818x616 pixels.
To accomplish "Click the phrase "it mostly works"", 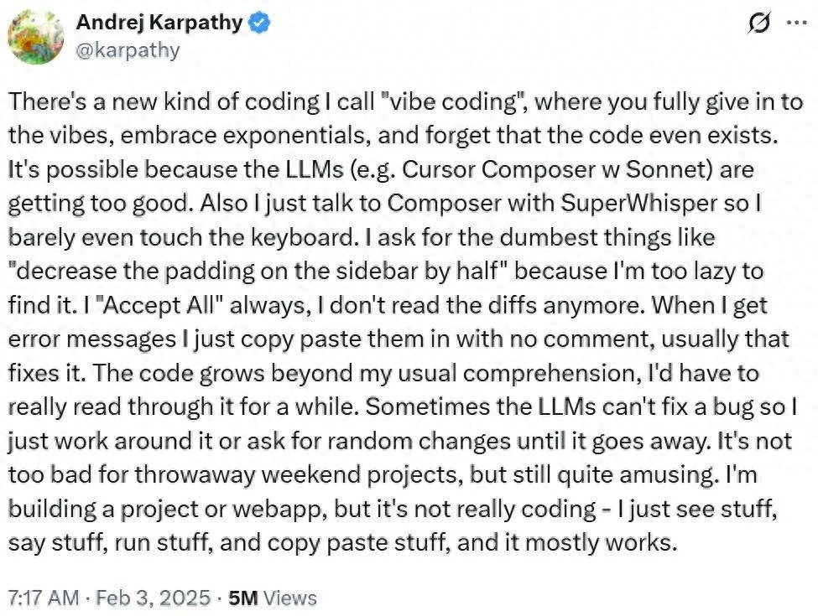I will pyautogui.click(x=587, y=541).
